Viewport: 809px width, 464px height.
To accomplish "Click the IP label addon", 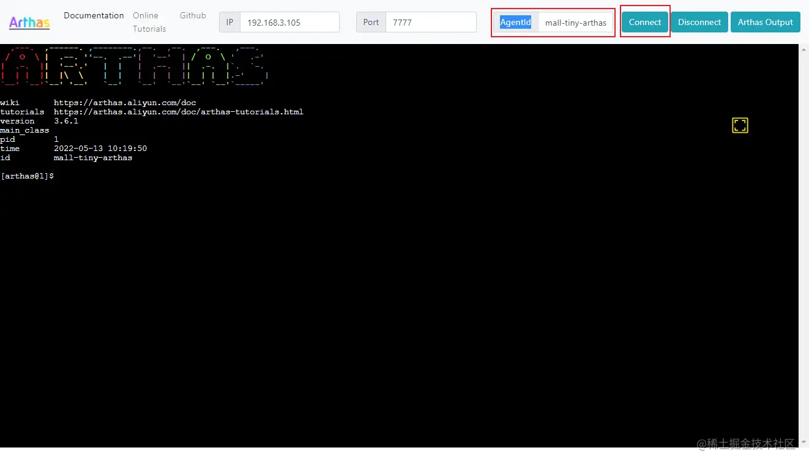I will point(229,22).
